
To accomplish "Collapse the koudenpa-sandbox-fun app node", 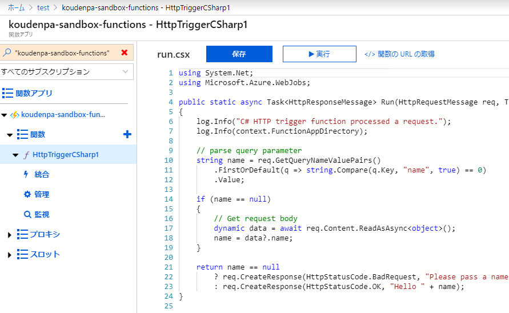I will [4, 115].
